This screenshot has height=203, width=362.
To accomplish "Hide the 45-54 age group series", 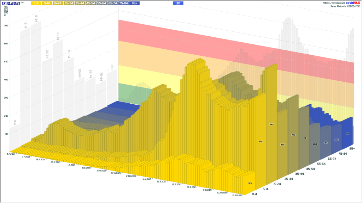I will (x=90, y=3).
